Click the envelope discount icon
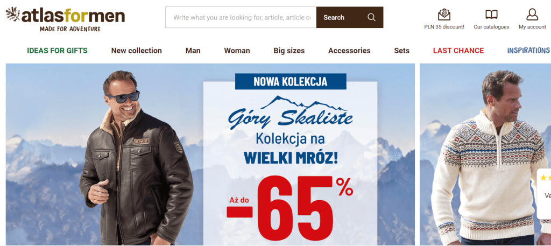551x246 pixels. point(444,15)
